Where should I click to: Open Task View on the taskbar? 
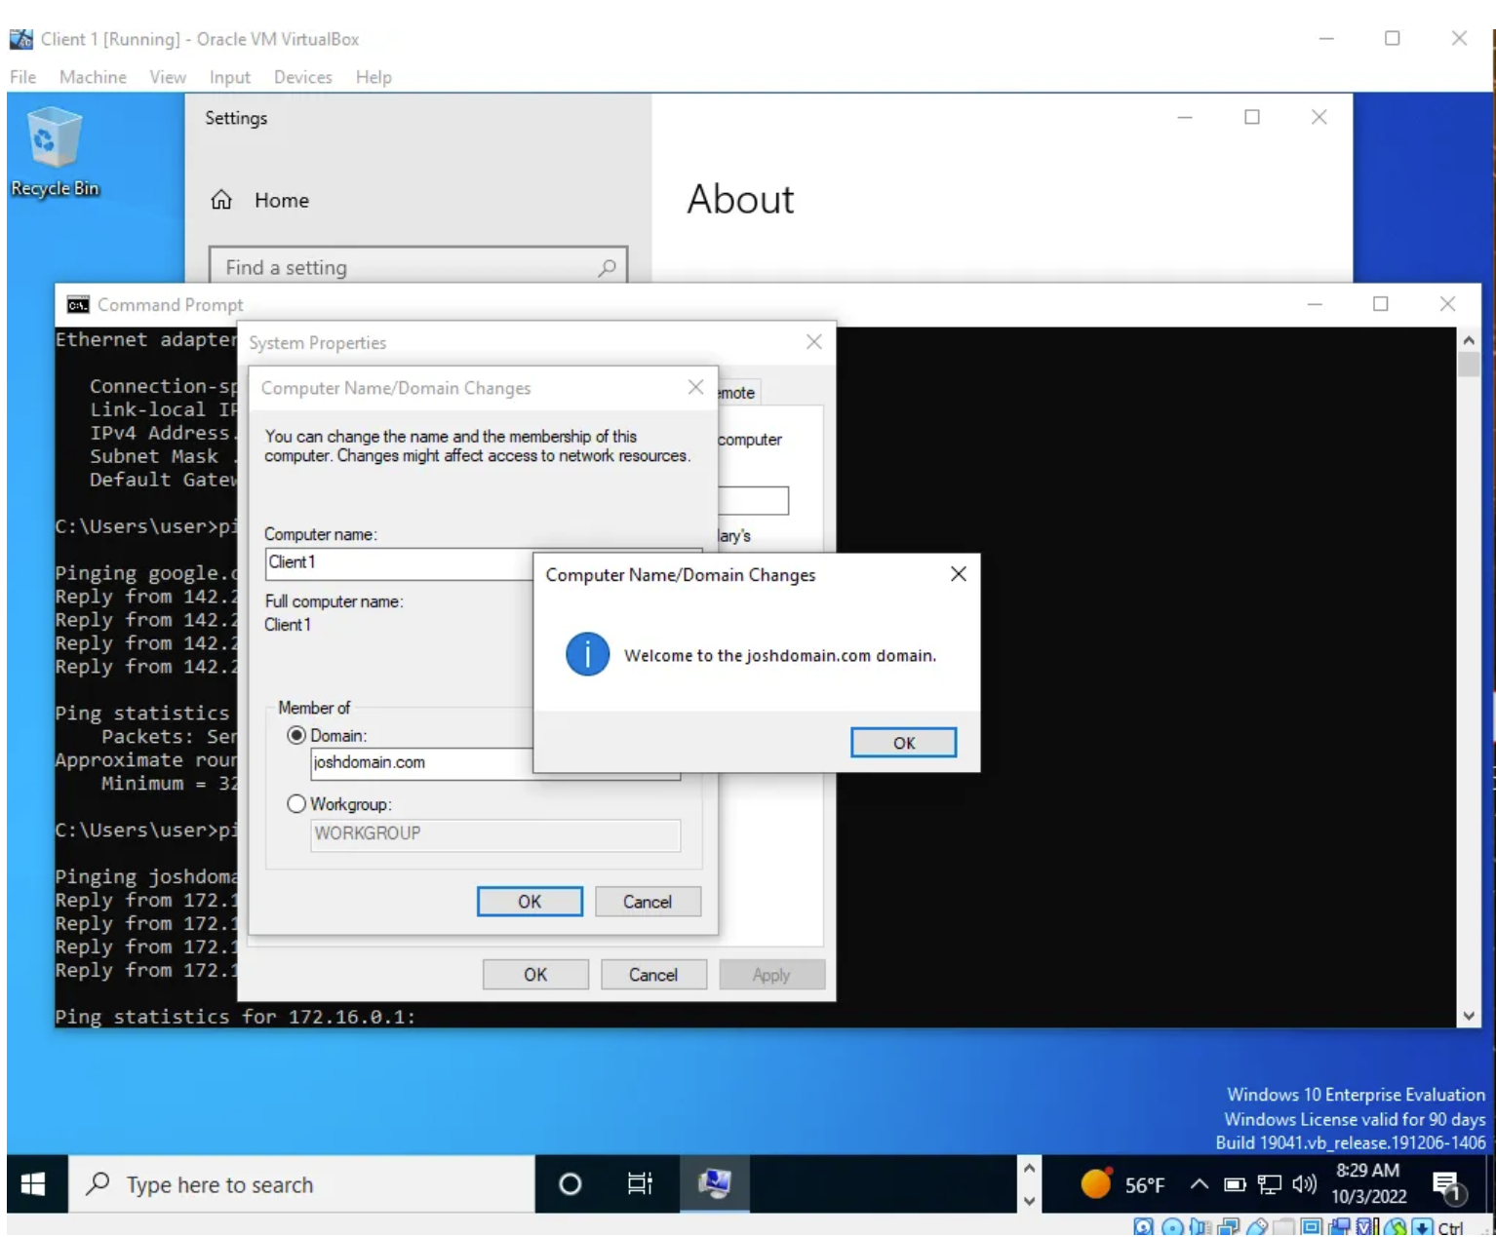coord(640,1184)
